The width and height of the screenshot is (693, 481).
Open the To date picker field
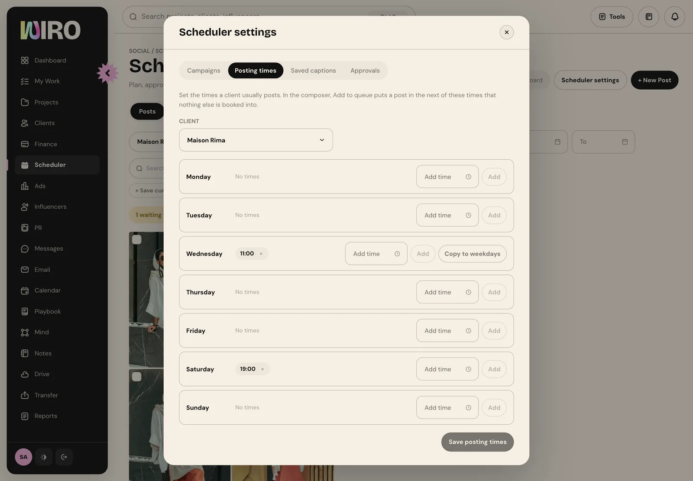603,142
